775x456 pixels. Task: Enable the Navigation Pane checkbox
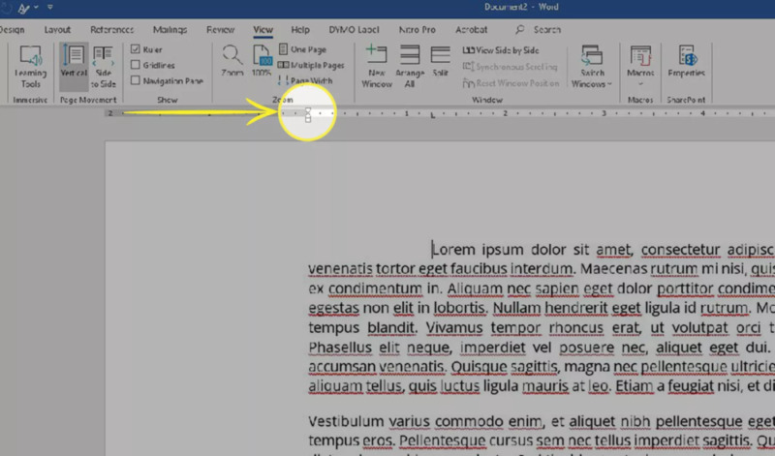tap(136, 80)
